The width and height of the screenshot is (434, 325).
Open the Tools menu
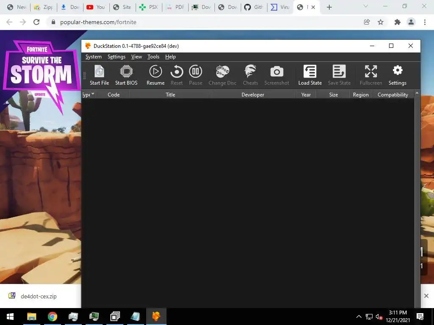point(153,57)
